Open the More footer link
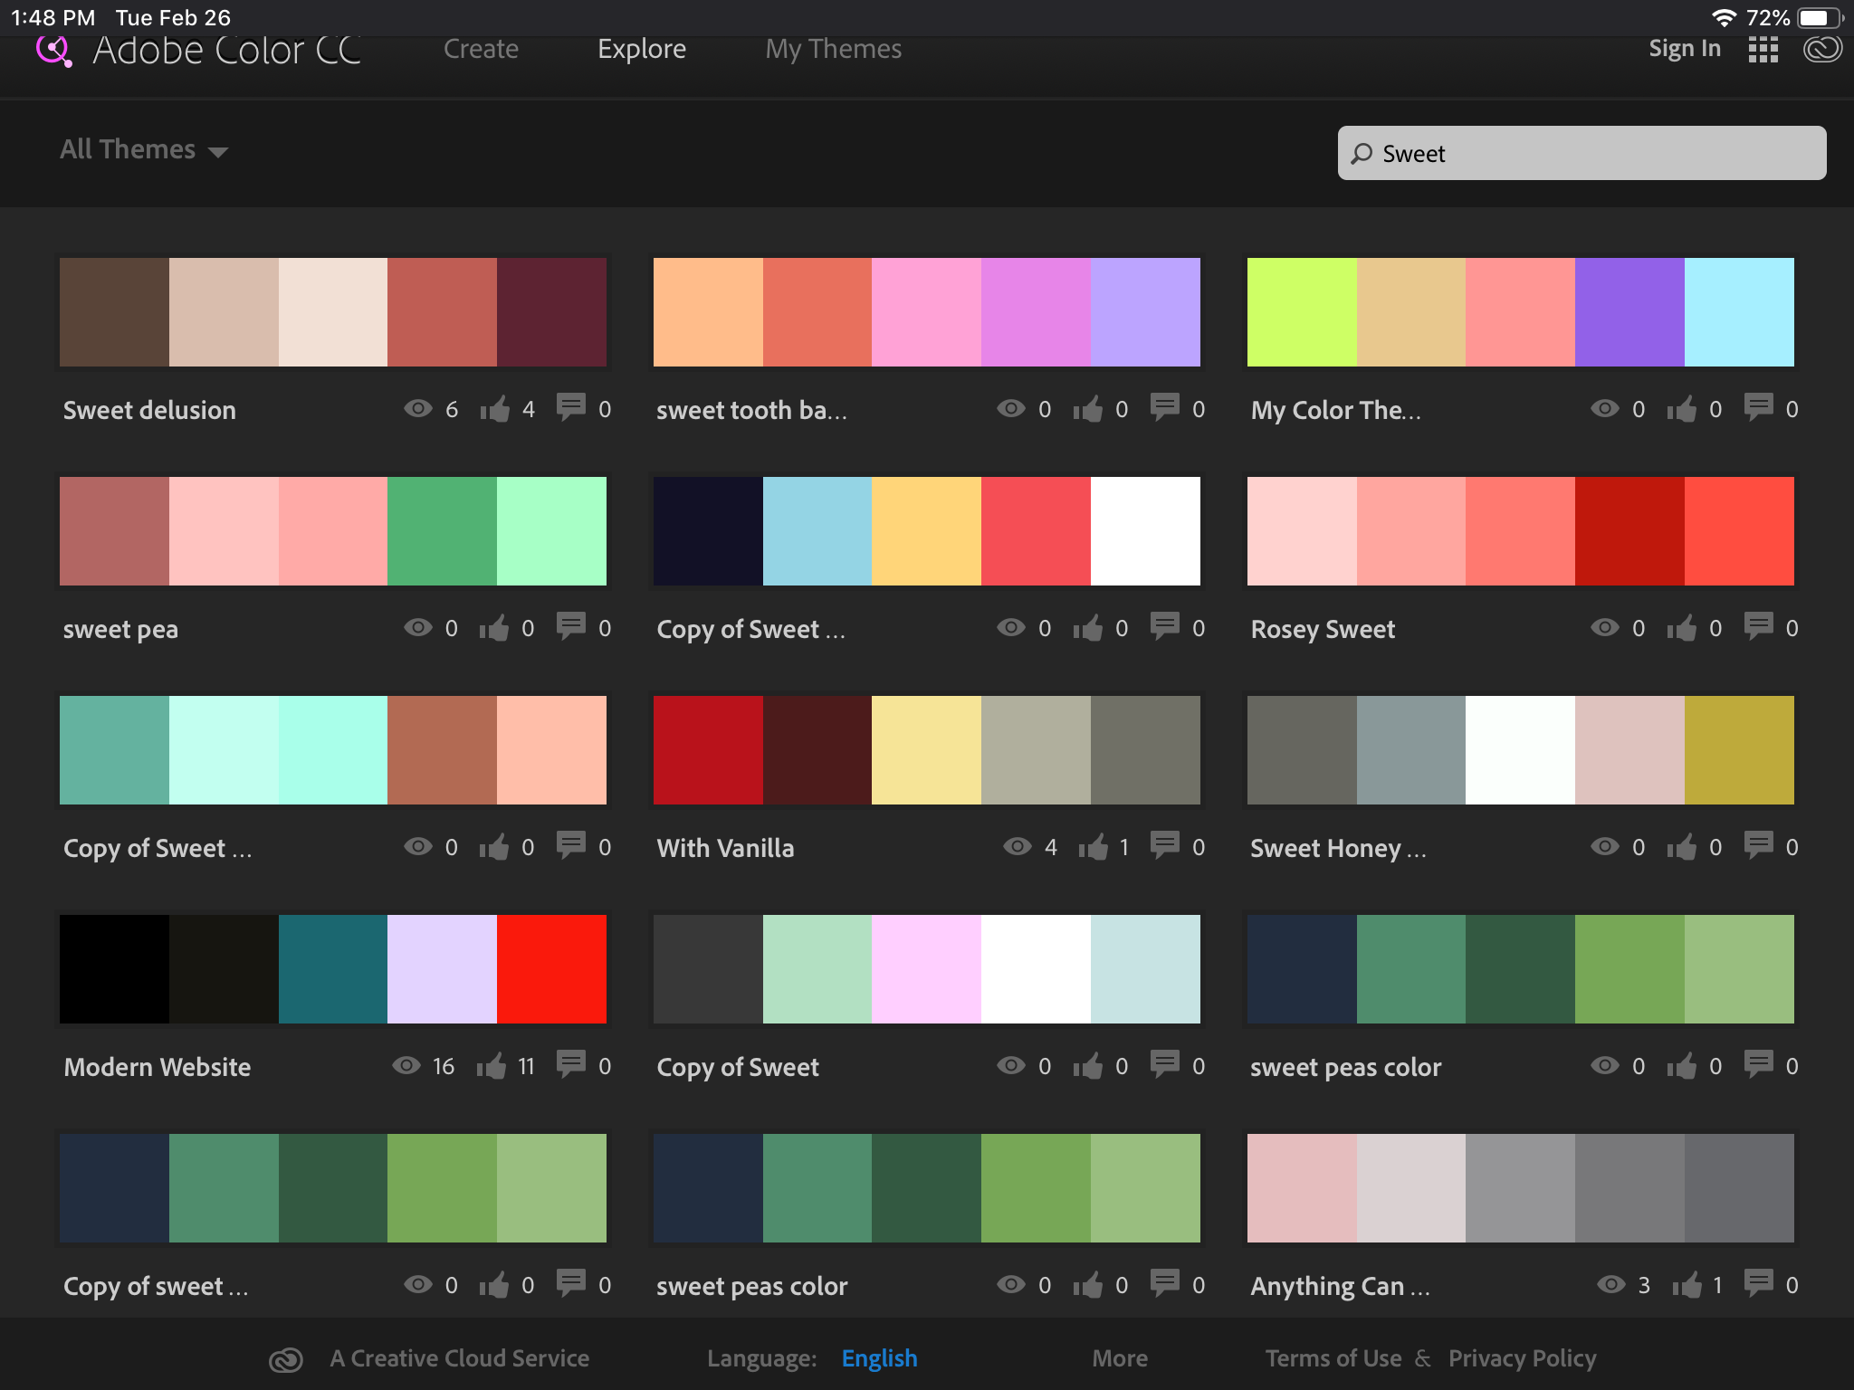 coord(1120,1358)
